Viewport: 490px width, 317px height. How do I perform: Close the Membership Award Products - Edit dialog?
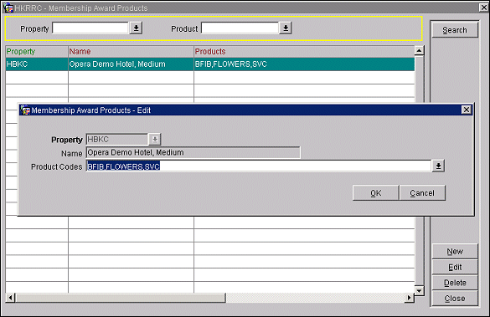pos(467,110)
